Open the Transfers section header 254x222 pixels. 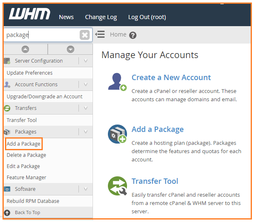pos(26,108)
